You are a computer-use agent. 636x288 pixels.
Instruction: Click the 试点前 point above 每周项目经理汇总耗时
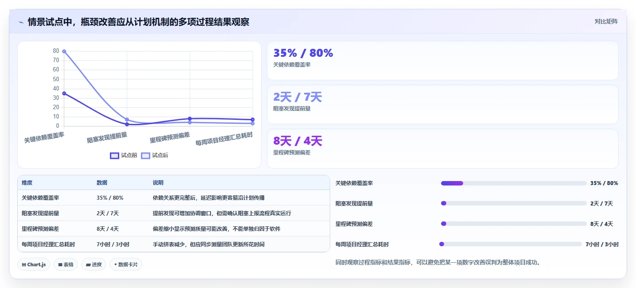pyautogui.click(x=253, y=119)
